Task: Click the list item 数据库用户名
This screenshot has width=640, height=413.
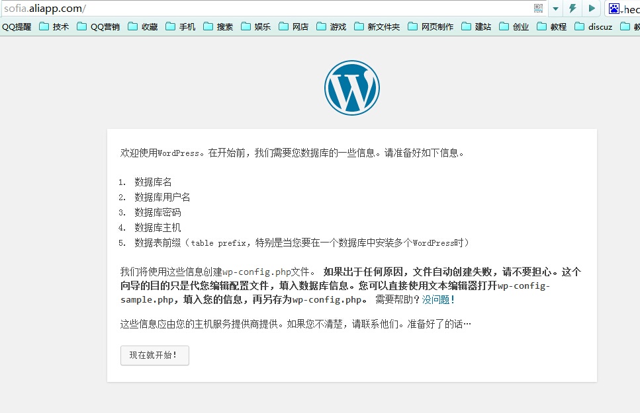Action: click(x=162, y=198)
